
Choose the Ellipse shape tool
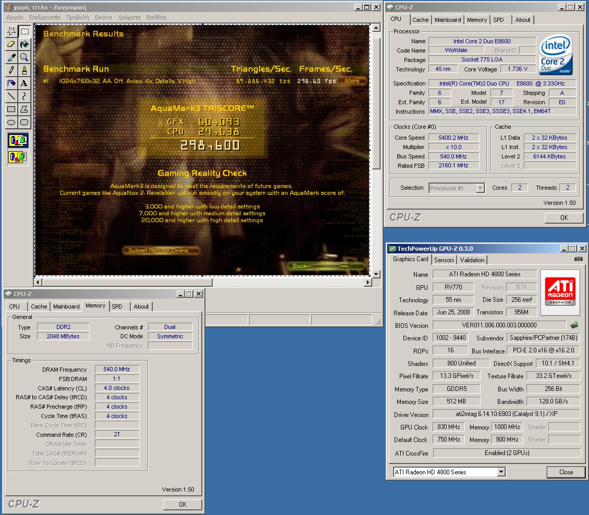11,122
